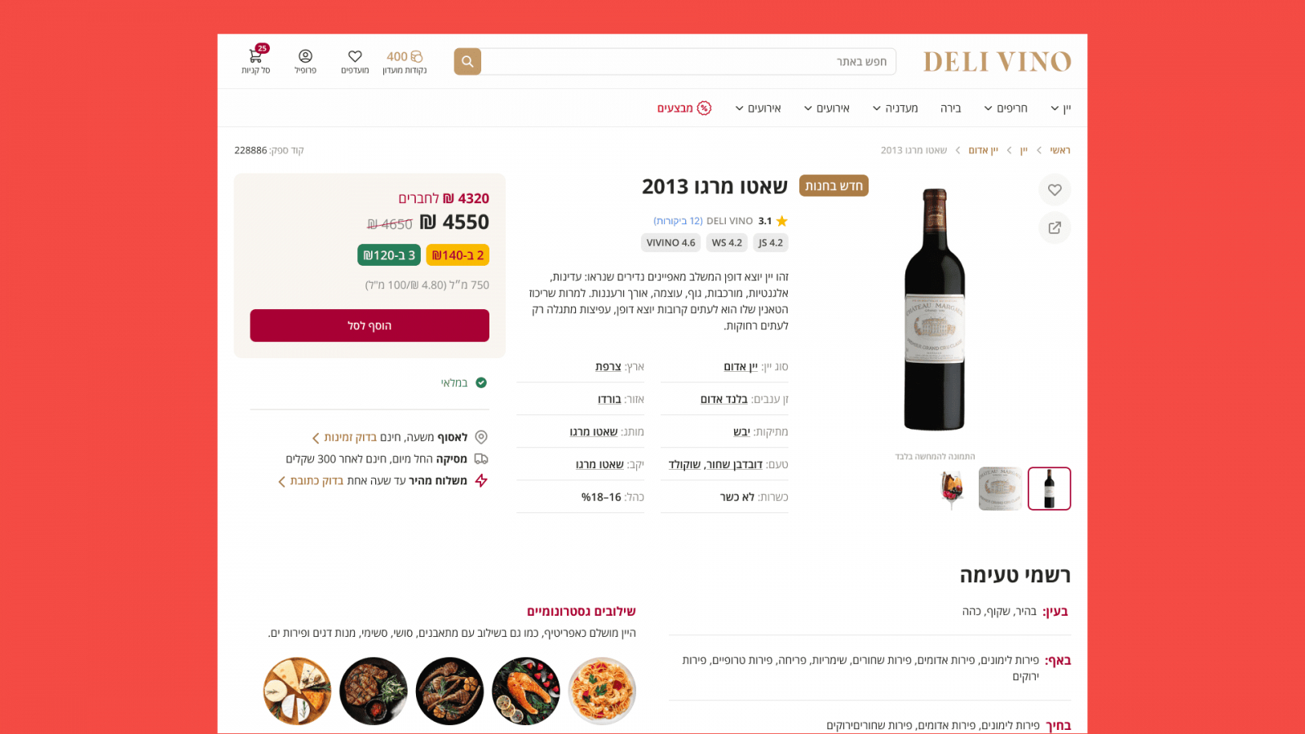Screen dimensions: 1305x734
Task: Click the share icon beside bottle
Action: tap(1055, 228)
